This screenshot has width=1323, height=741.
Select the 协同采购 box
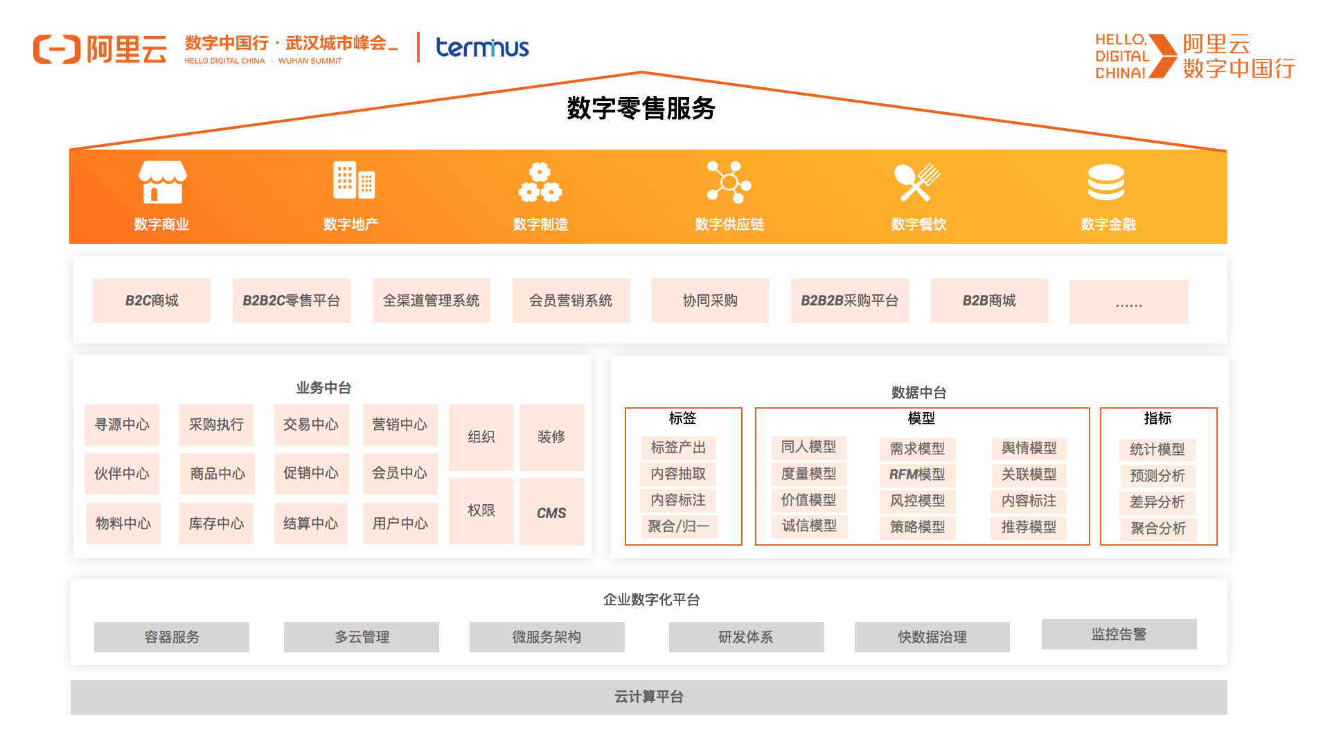710,301
